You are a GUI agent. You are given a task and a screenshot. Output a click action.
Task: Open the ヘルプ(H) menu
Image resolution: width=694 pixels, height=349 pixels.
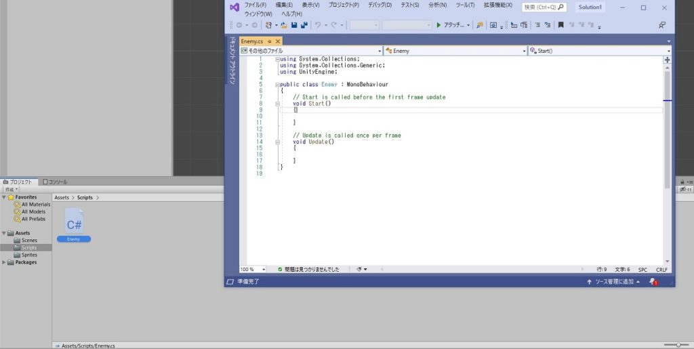click(291, 14)
